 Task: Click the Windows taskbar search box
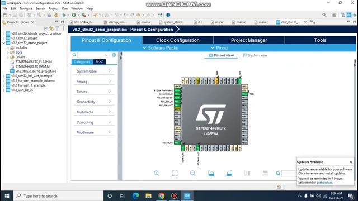58,196
